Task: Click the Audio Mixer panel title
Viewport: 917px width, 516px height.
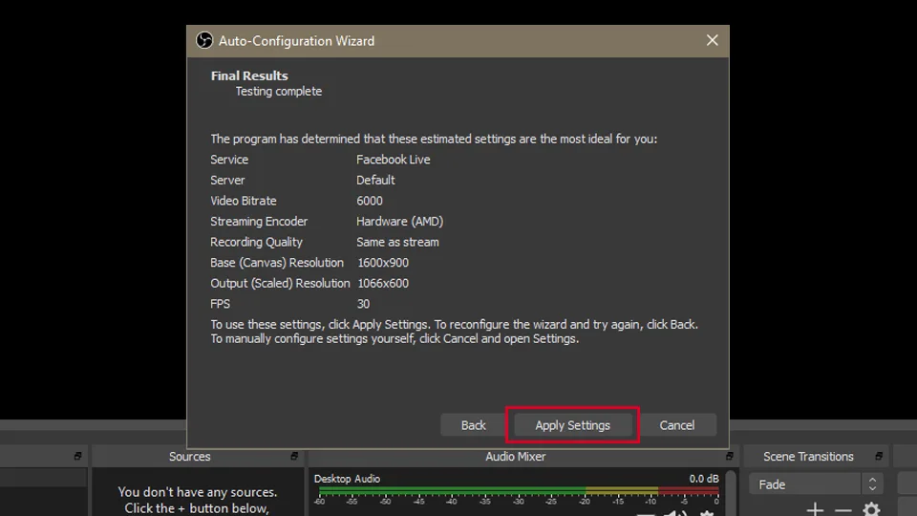Action: coord(515,457)
